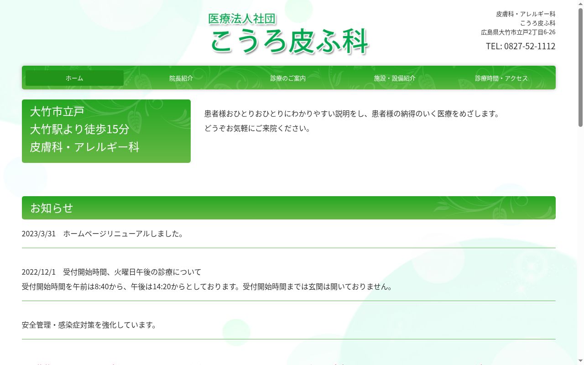Click the green 大竹市立戸 banner box
Viewport: 584px width, 365px height.
(x=106, y=131)
